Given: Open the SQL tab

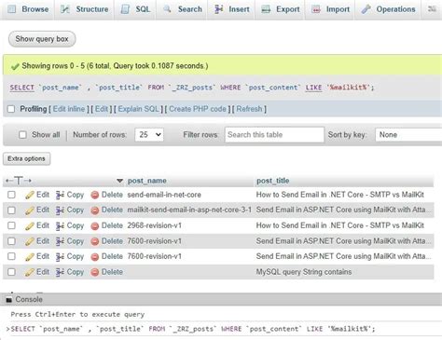Looking at the screenshot, I should (134, 9).
